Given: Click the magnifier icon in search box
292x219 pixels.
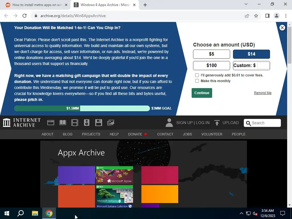Looking at the screenshot, I should tap(248, 123).
